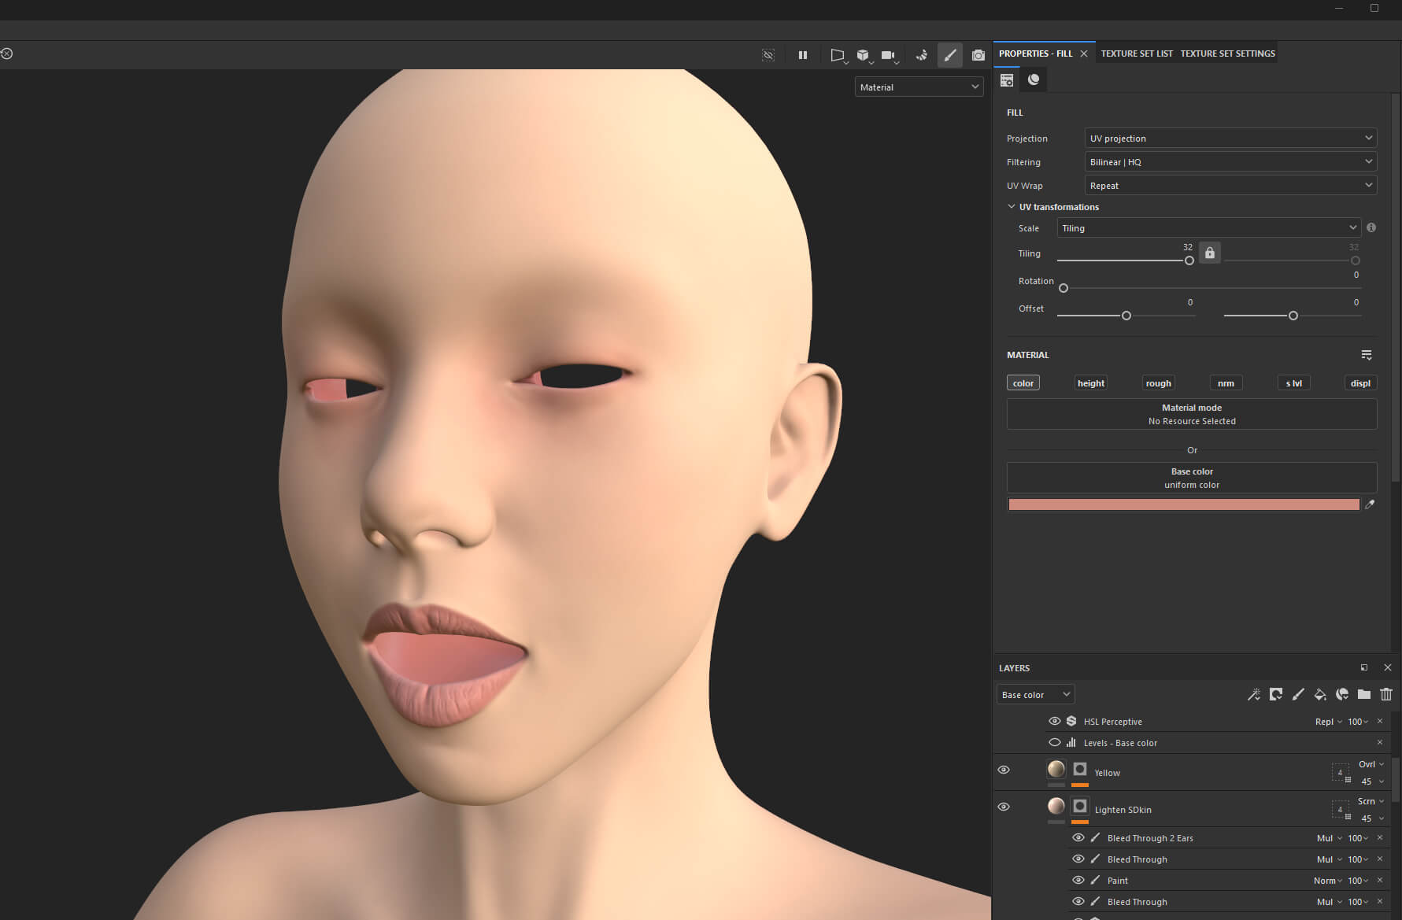Toggle the height channel button
The width and height of the screenshot is (1402, 920).
1090,383
